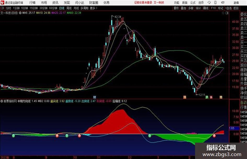The image size is (247, 159).
Task: Click the 游客 guest account label
Action: 236,3
